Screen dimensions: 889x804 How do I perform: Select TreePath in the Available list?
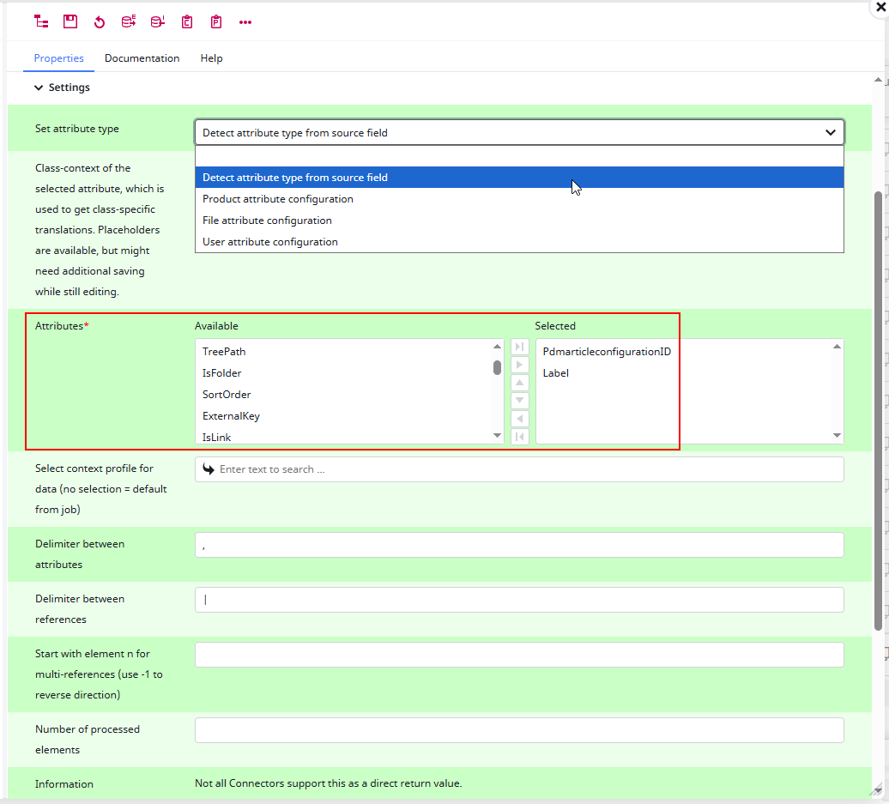[224, 351]
